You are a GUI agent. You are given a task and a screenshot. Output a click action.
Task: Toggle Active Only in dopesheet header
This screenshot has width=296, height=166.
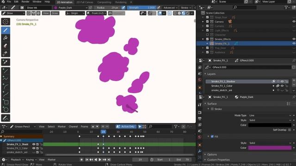[126, 126]
